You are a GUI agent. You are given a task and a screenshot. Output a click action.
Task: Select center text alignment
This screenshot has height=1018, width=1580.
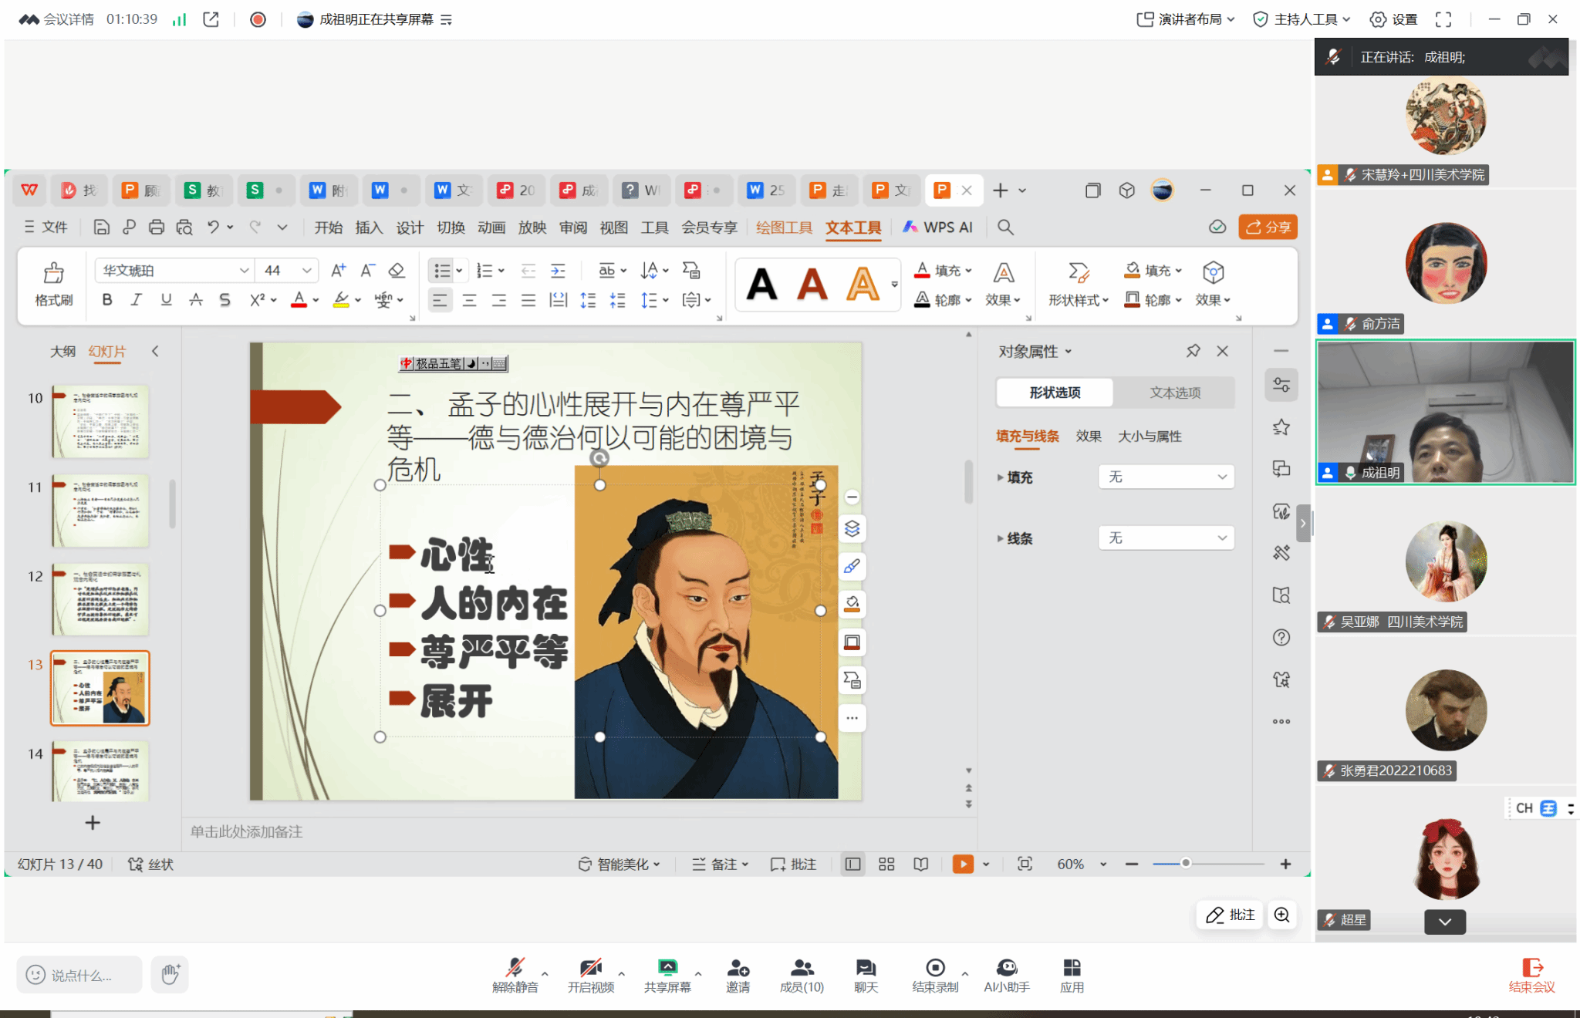[469, 300]
